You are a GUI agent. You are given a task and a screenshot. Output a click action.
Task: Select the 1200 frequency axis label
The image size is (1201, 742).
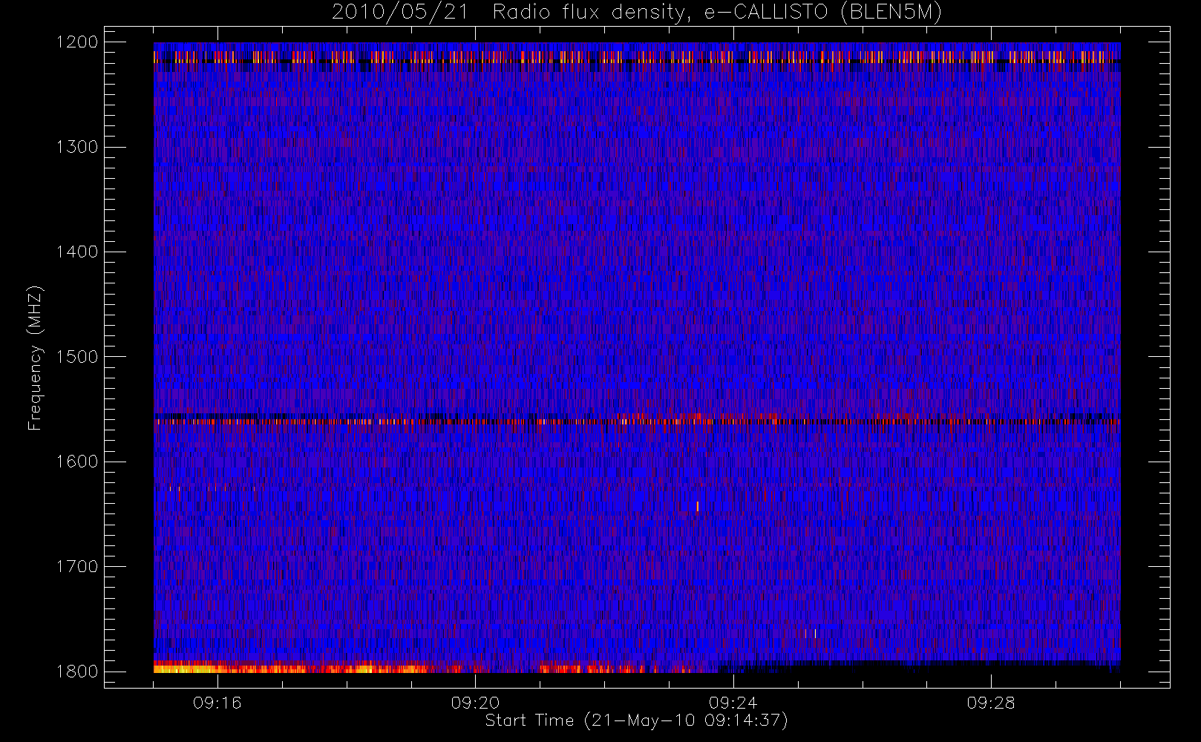[x=78, y=42]
